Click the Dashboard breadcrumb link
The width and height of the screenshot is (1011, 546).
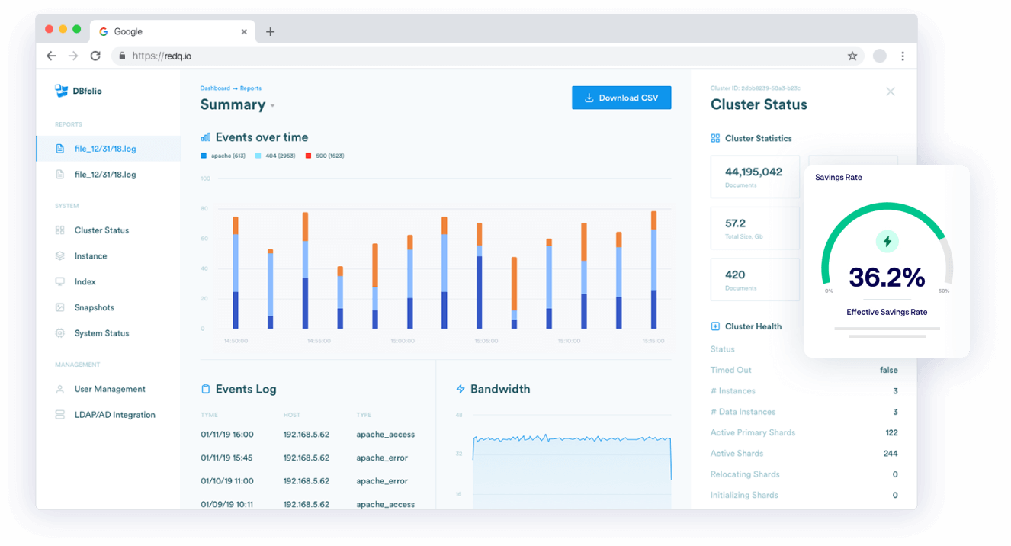pos(214,88)
